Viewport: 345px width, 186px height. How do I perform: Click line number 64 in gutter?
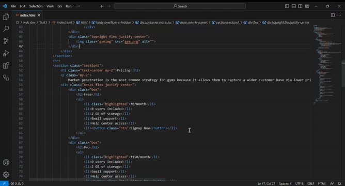click(21, 128)
